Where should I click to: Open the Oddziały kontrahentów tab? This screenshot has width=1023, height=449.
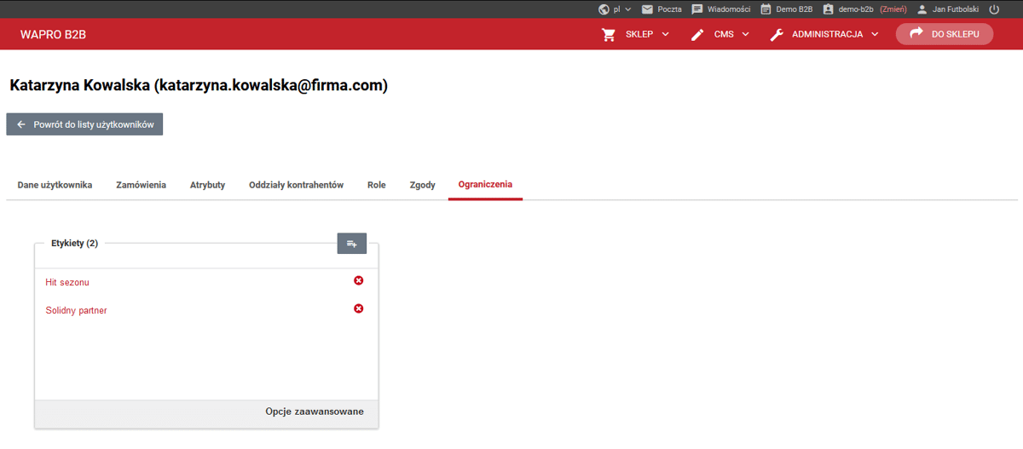tap(296, 185)
